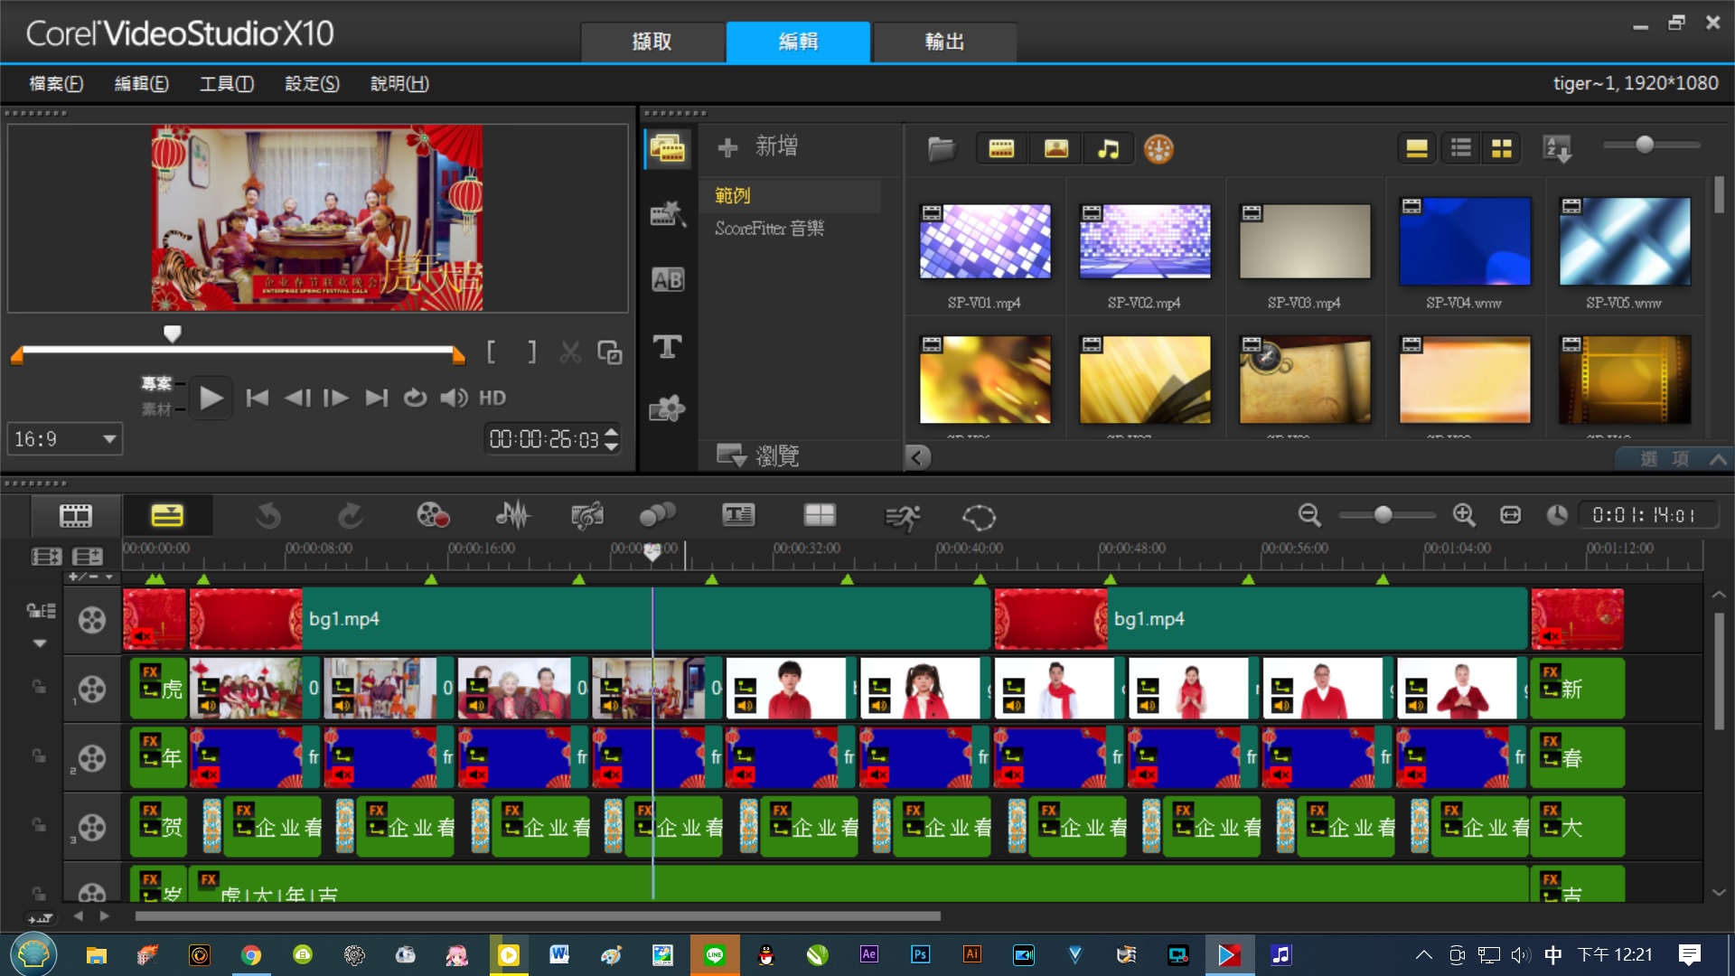Screen dimensions: 1735x976
Task: Open the system volume control in preview
Action: [x=454, y=399]
